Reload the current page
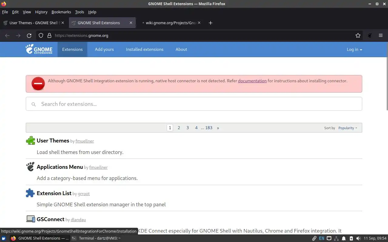 29,35
